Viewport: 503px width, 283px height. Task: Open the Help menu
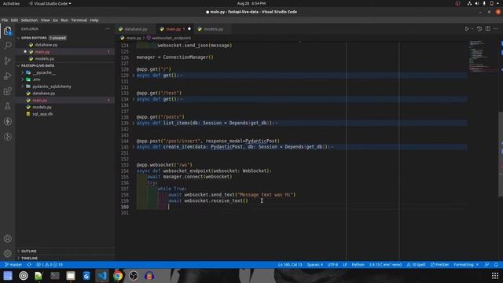[x=94, y=20]
